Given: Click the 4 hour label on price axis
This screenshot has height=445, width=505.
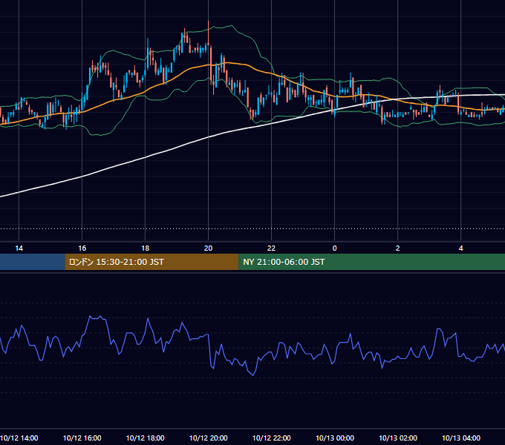Looking at the screenshot, I should 461,248.
